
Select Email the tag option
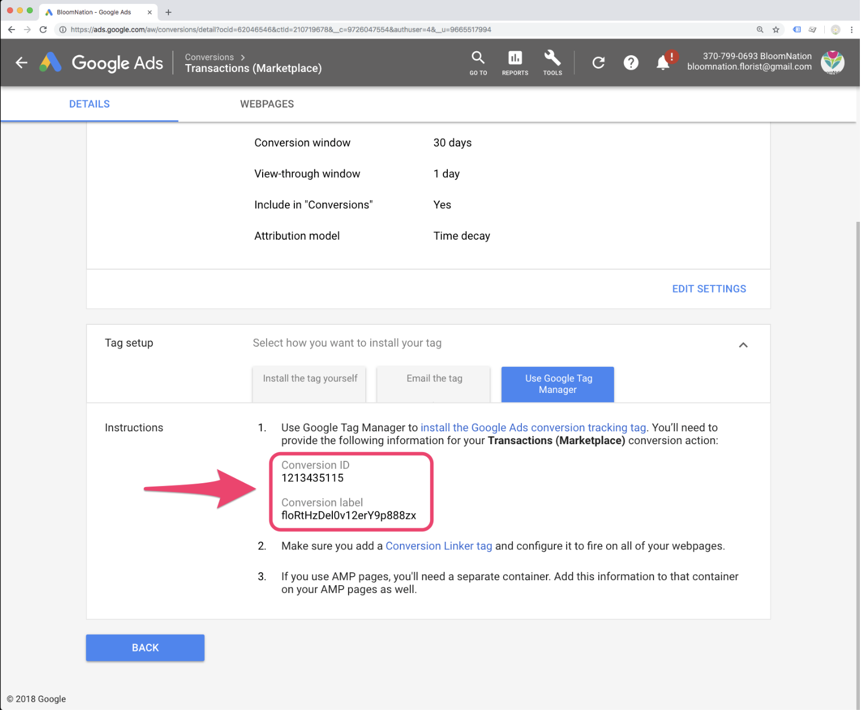[x=434, y=384]
